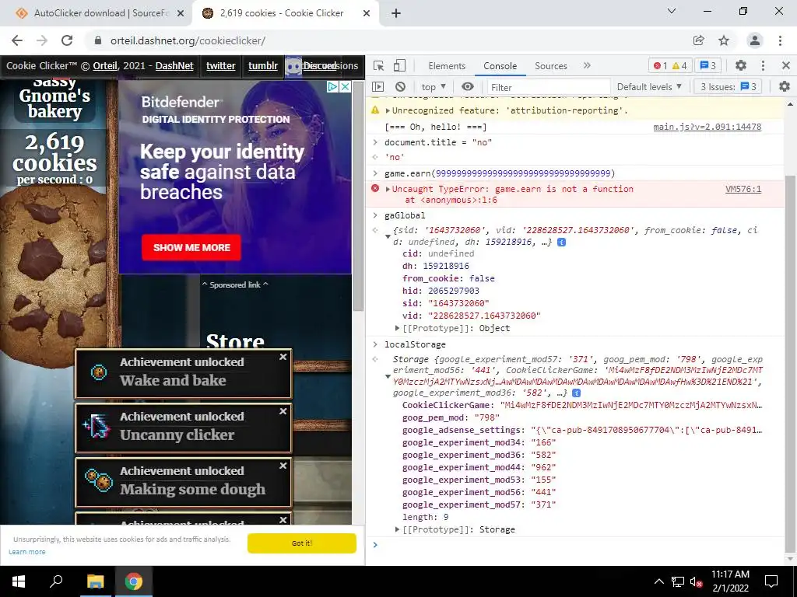
Task: Share this page icon
Action: coord(698,40)
